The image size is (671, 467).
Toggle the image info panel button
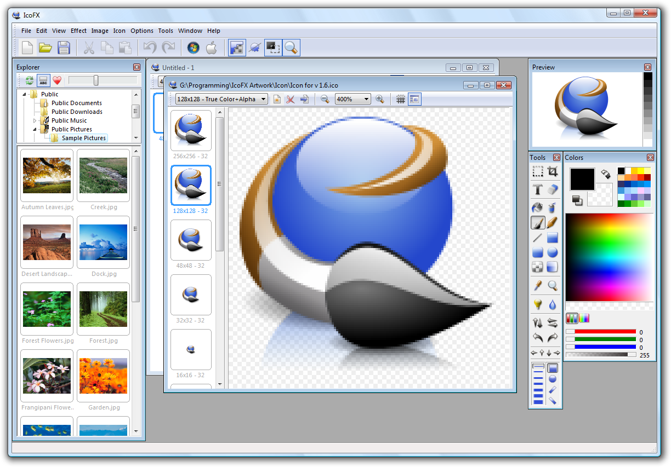pyautogui.click(x=414, y=99)
